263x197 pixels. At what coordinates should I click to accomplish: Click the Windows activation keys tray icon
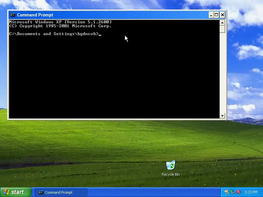227,192
